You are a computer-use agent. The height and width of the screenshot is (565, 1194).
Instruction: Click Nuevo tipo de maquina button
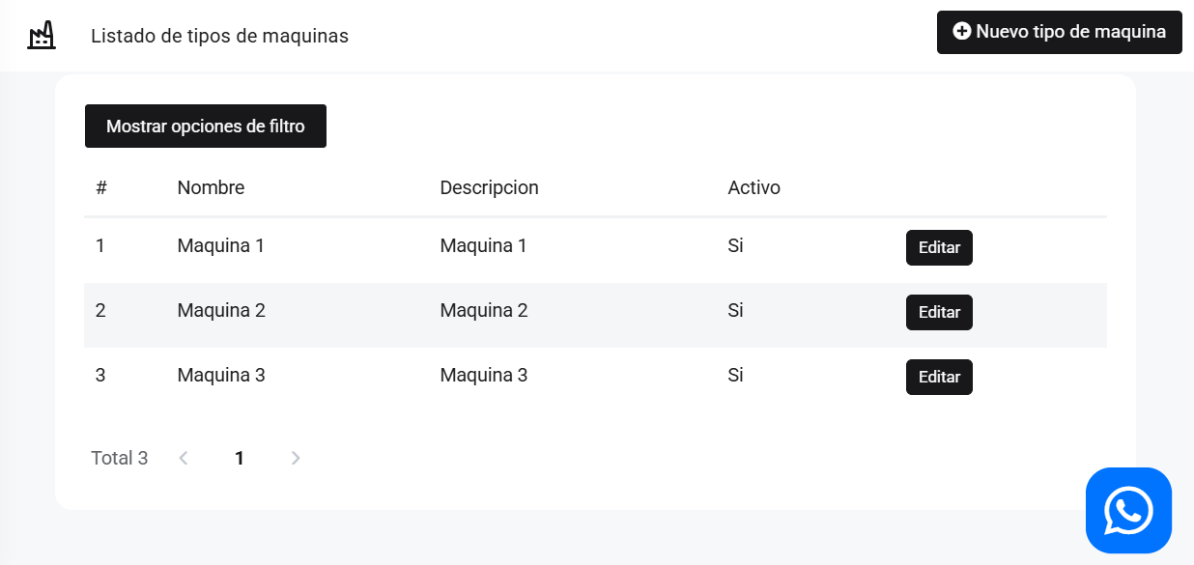click(1060, 32)
